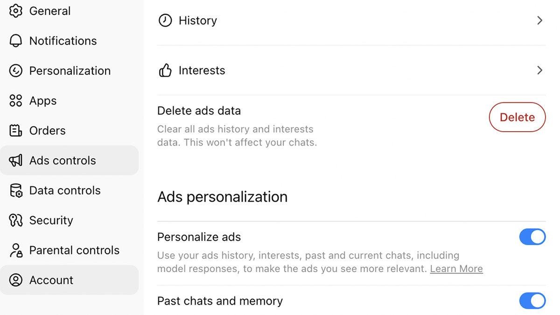Select the Parental controls menu label
Screen dimensions: 560x315
coord(74,250)
